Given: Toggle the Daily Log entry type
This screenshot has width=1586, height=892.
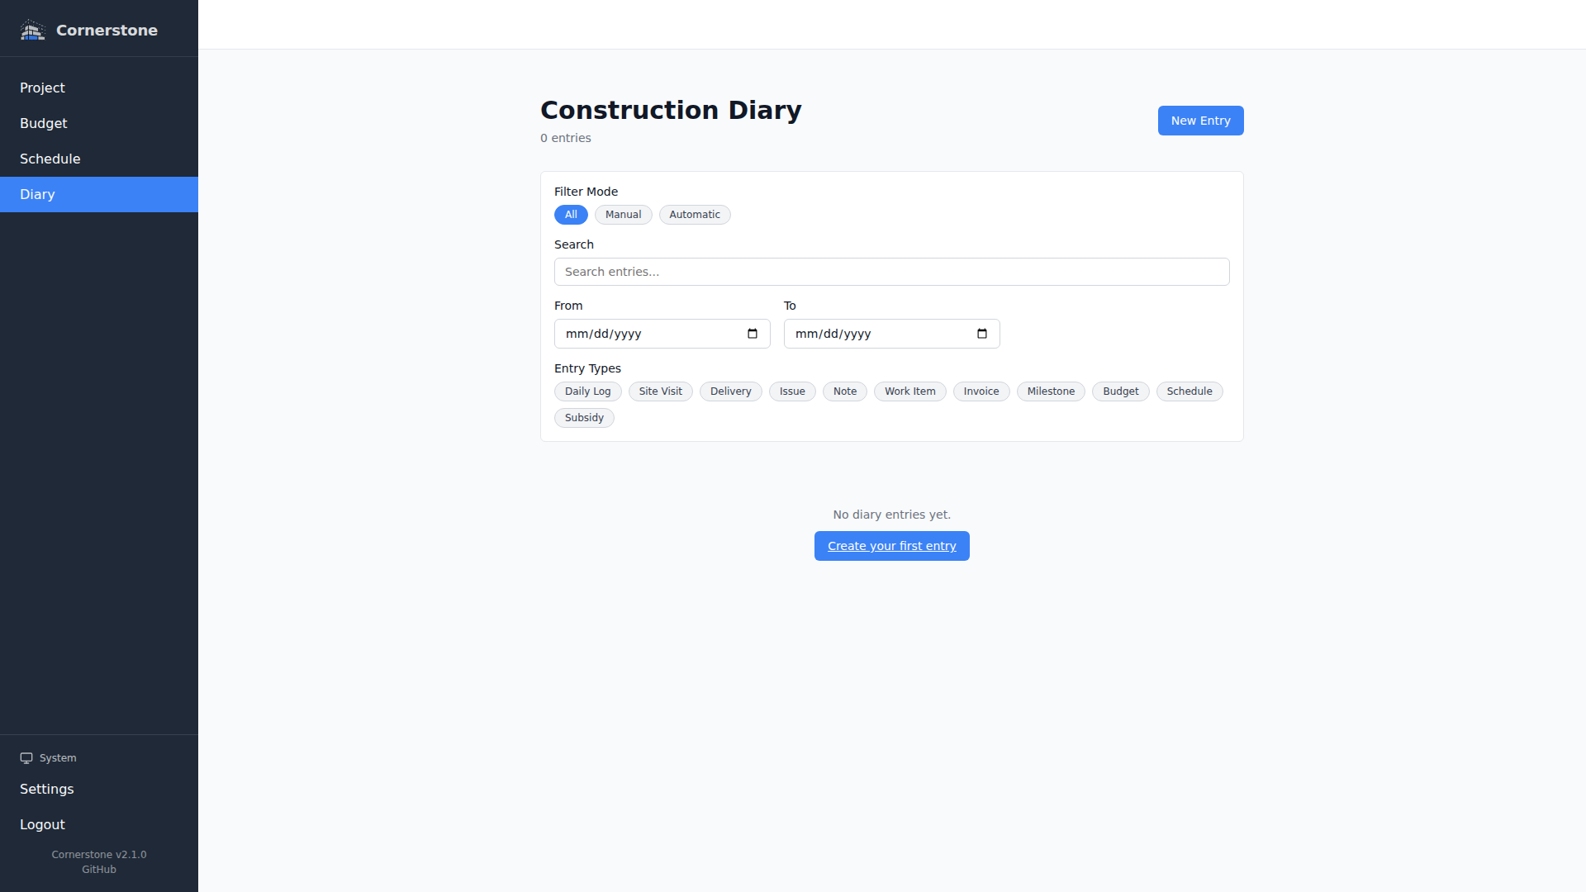Looking at the screenshot, I should pos(587,391).
